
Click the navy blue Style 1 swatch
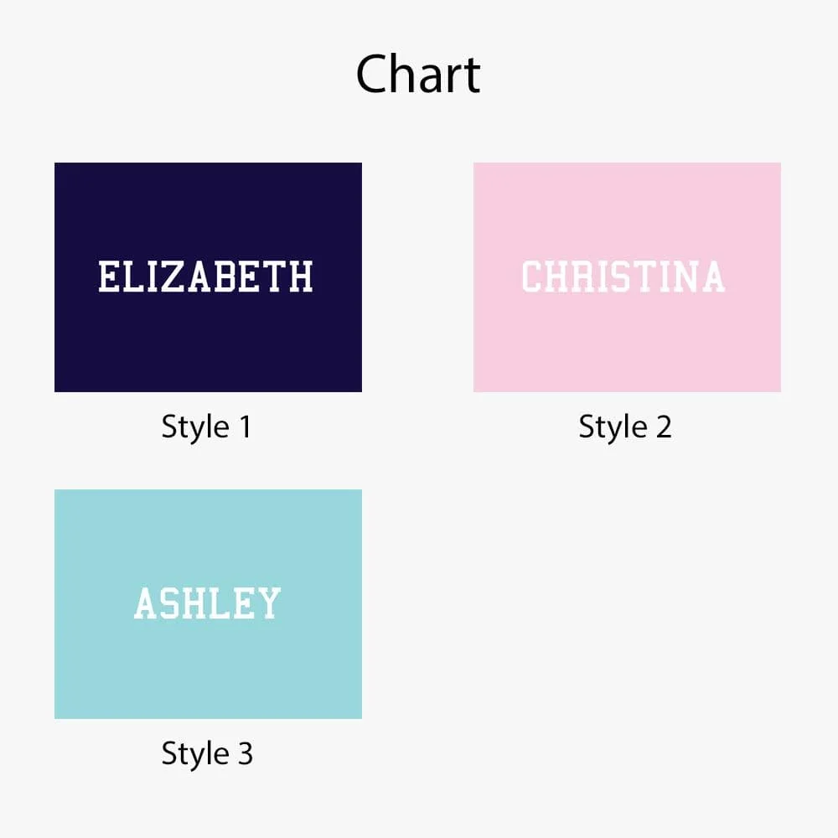208,277
